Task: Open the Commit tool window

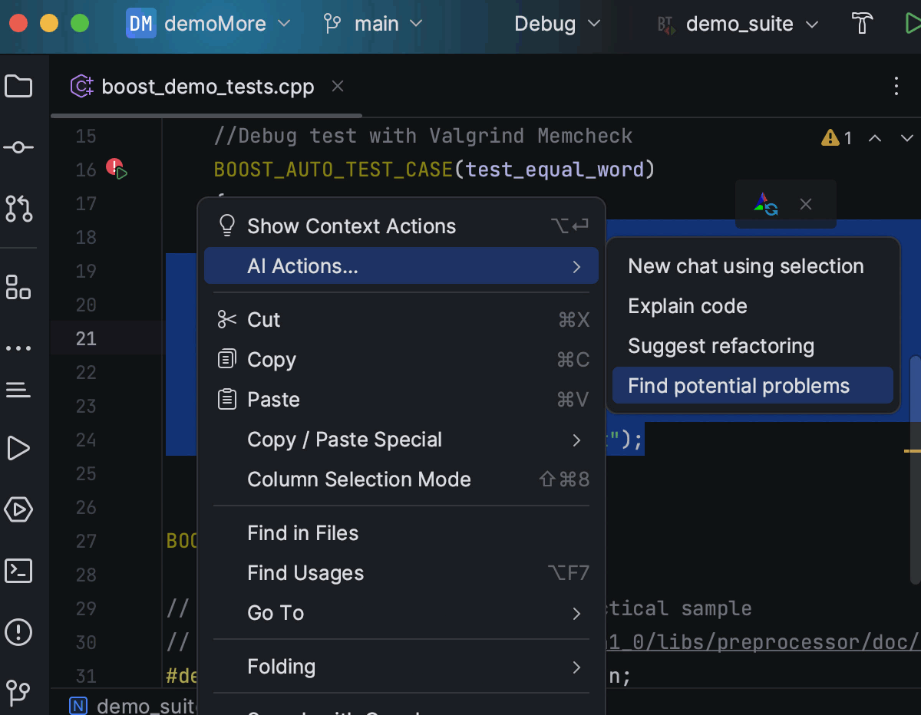Action: pos(18,147)
